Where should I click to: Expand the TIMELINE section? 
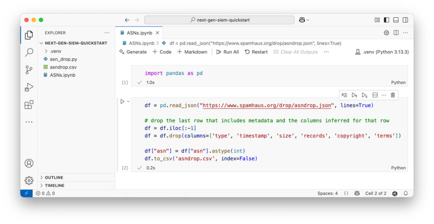pos(54,186)
